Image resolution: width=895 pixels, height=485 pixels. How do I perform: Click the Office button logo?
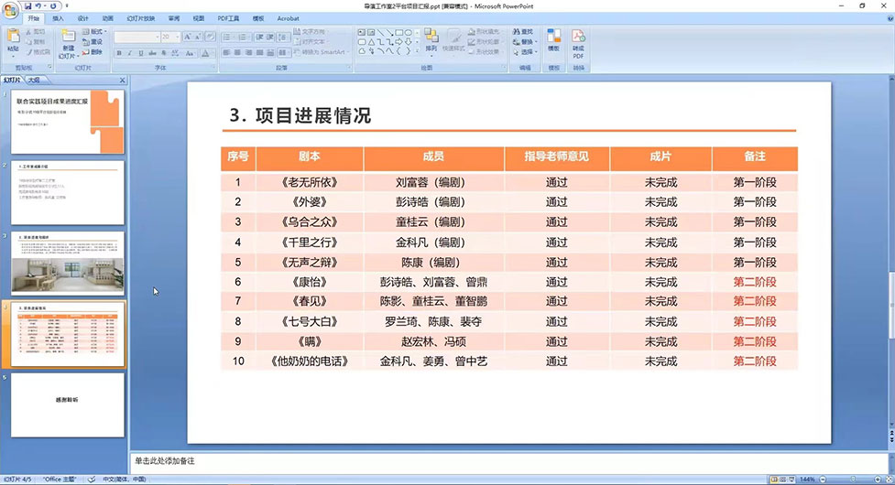12,8
